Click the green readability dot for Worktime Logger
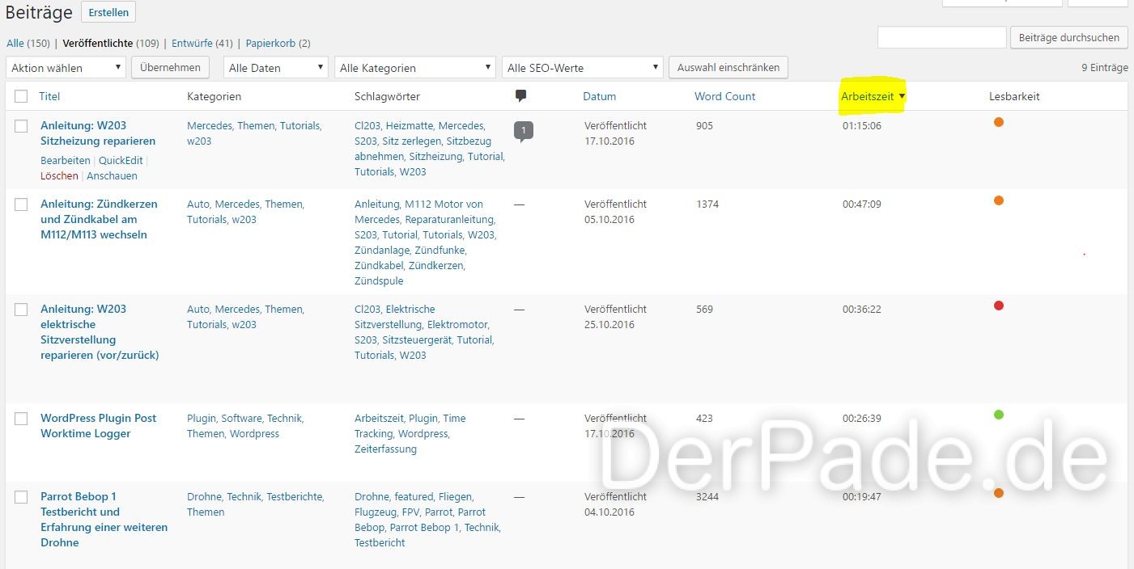The height and width of the screenshot is (569, 1134). click(x=999, y=415)
